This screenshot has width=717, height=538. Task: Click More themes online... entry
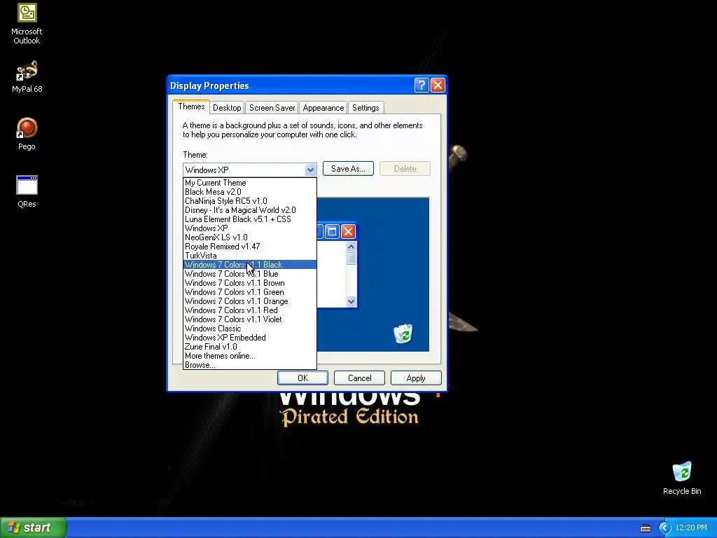(x=250, y=356)
